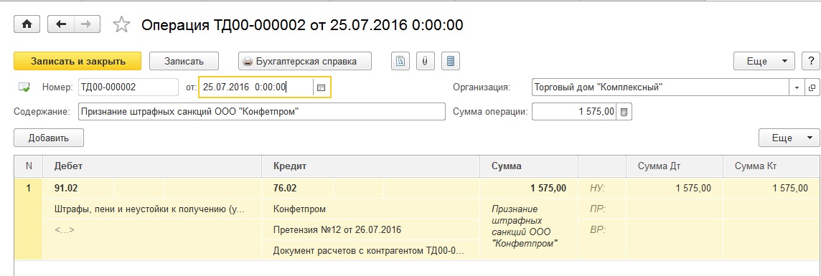Expand the Организация dropdown list

[797, 87]
